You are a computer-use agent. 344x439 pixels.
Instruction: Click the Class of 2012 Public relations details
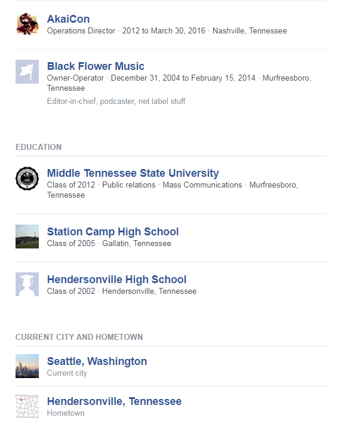tap(173, 190)
